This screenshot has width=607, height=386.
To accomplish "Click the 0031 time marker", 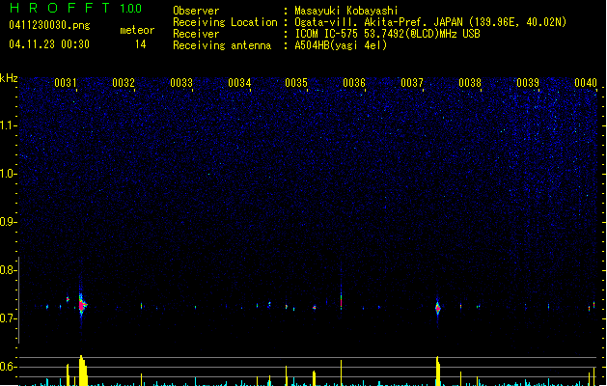I will (65, 82).
